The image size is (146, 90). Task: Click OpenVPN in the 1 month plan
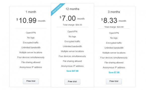[x=31, y=33]
